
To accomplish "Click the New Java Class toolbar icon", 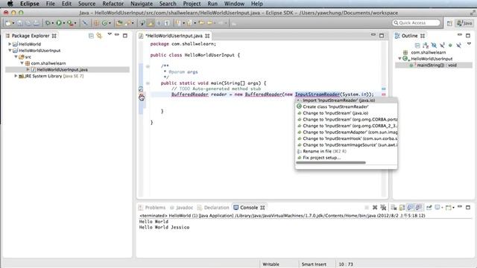I will [x=105, y=23].
